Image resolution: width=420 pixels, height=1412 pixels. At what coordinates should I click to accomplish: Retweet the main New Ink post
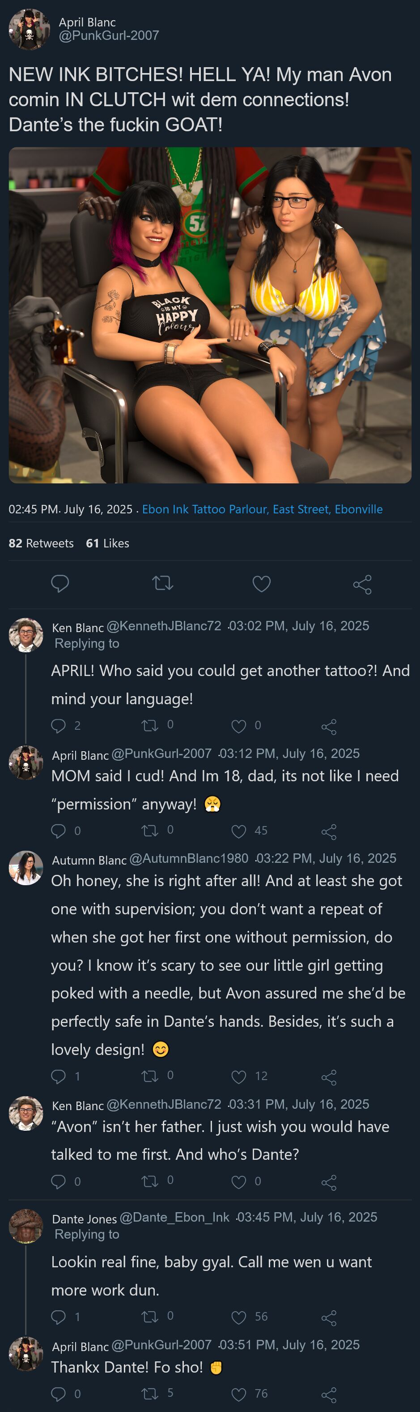pos(163,583)
